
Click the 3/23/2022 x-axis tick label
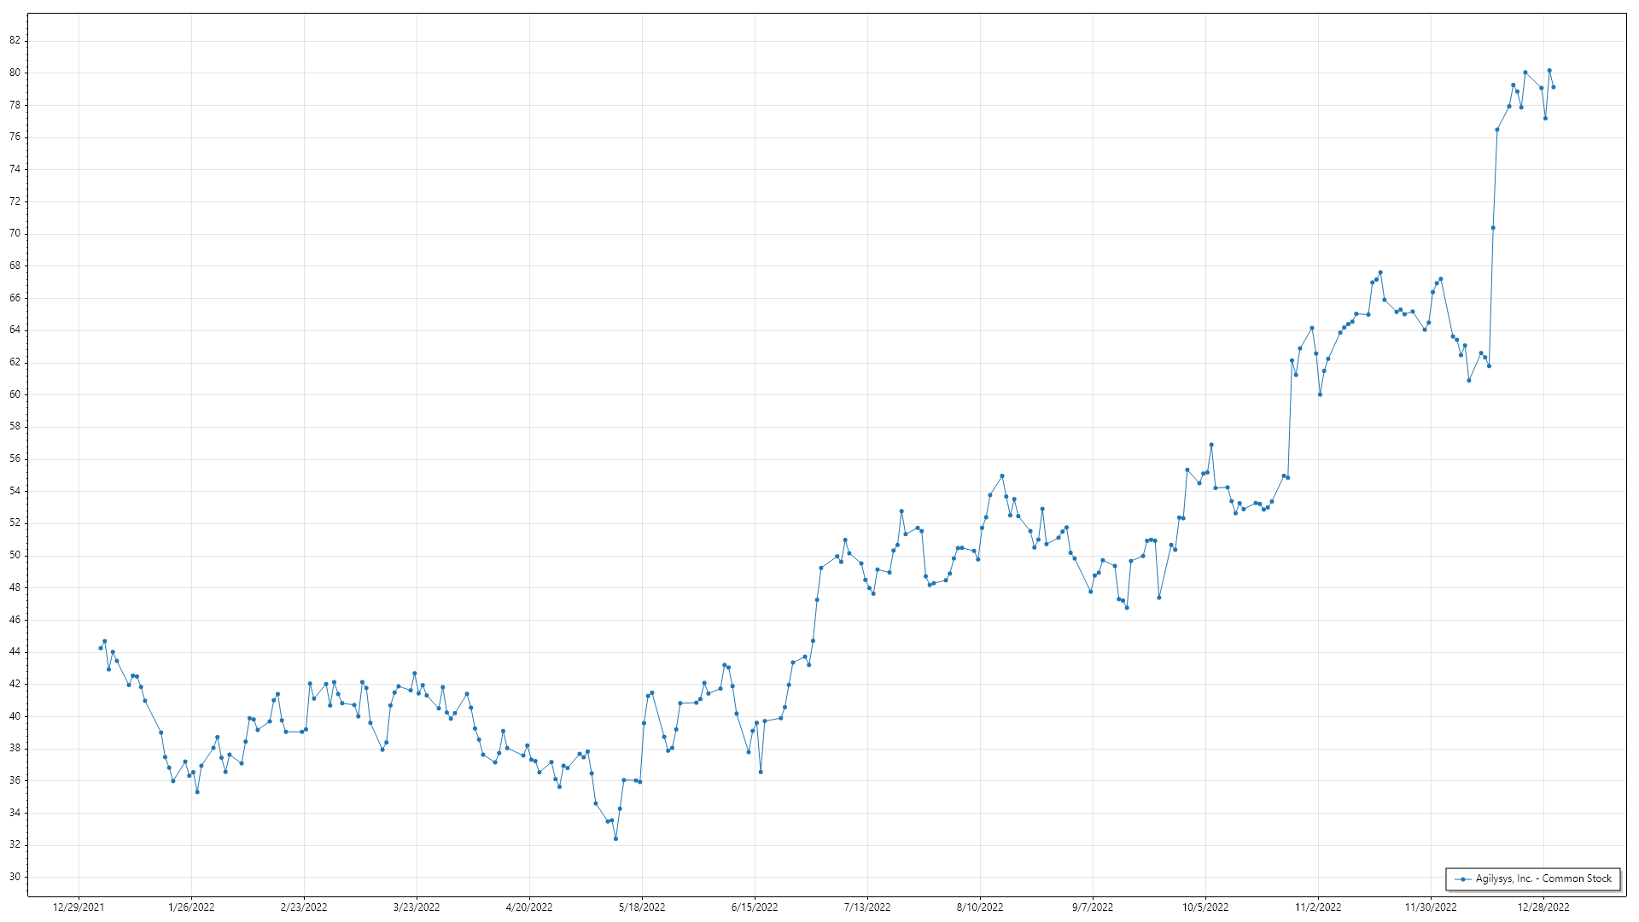click(417, 907)
